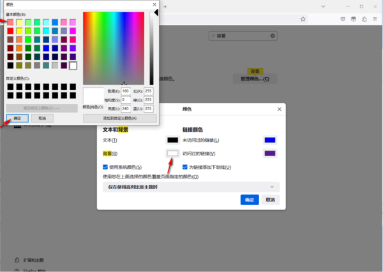Open the 文本 black color swatch
Image resolution: width=383 pixels, height=272 pixels.
(x=172, y=140)
